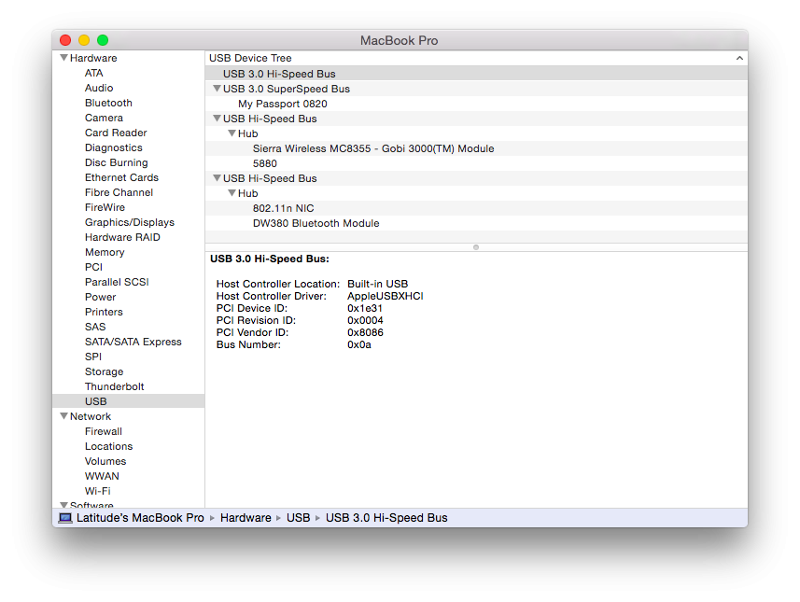Image resolution: width=800 pixels, height=602 pixels.
Task: Collapse the Network section in the sidebar
Action: [63, 416]
